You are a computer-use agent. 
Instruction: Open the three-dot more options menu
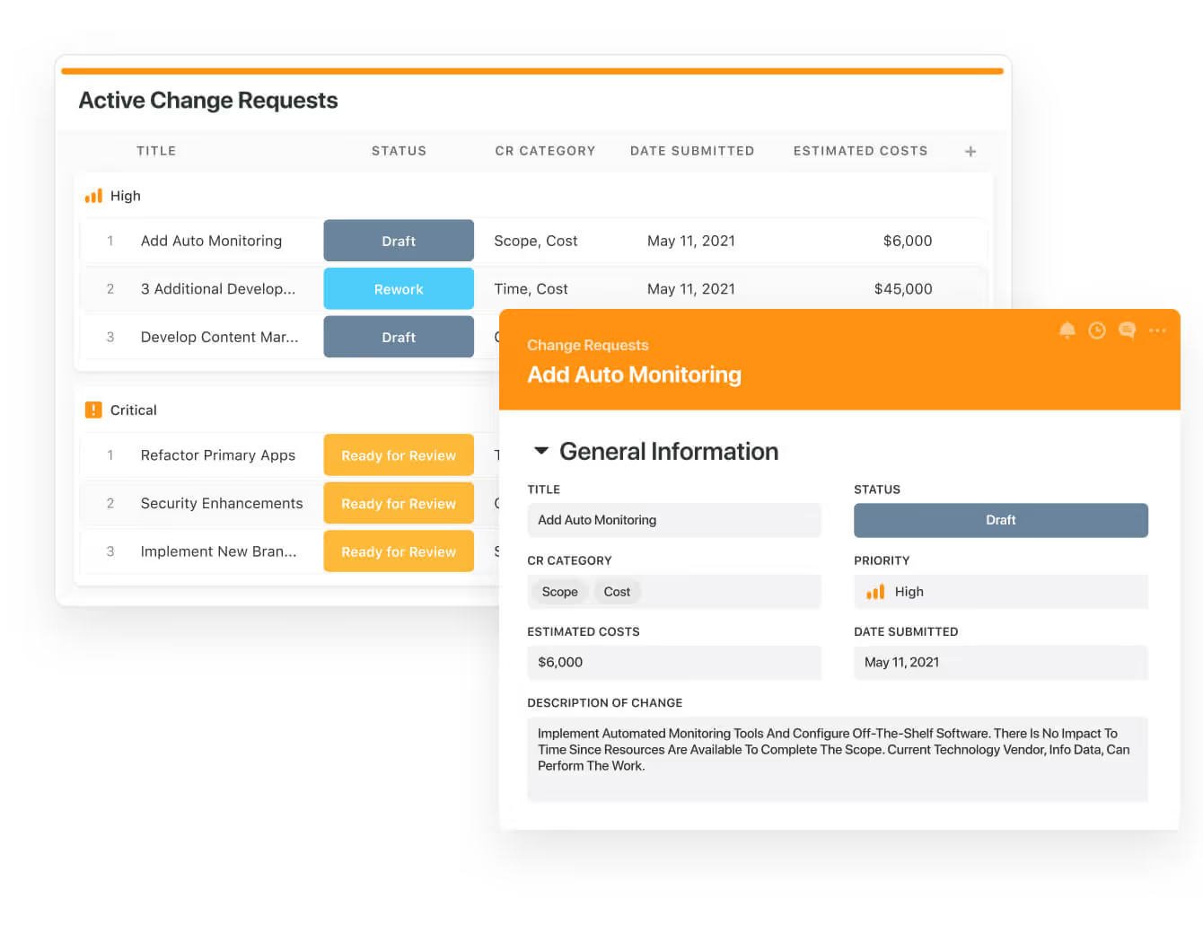[x=1157, y=330]
